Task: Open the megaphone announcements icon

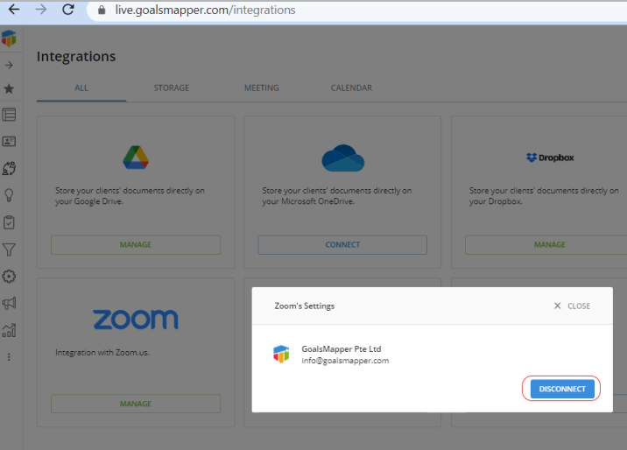Action: (9, 303)
